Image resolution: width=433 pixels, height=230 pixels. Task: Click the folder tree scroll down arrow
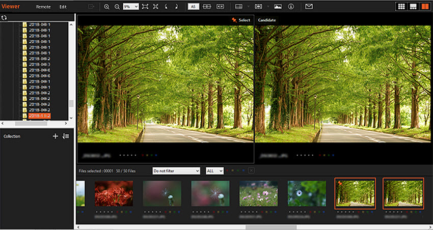pos(71,118)
